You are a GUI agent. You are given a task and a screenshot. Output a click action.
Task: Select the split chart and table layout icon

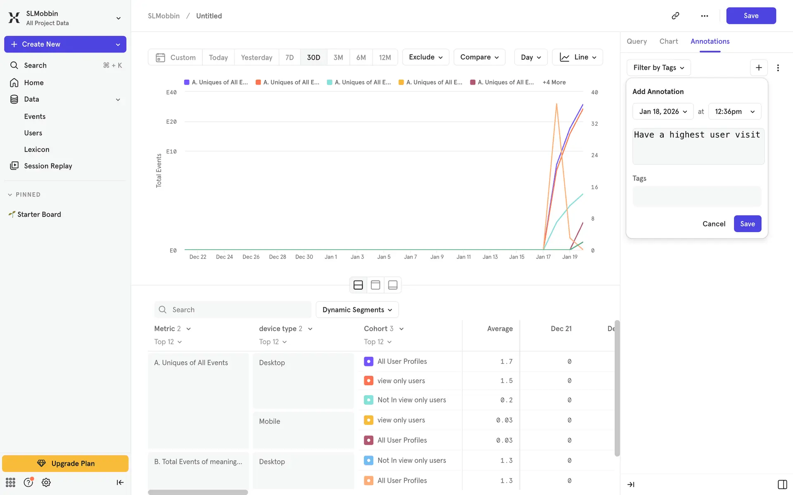point(358,285)
